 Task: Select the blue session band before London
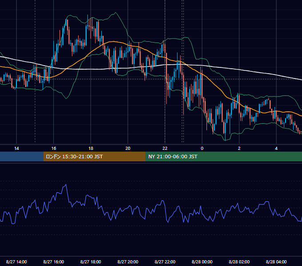pyautogui.click(x=22, y=156)
